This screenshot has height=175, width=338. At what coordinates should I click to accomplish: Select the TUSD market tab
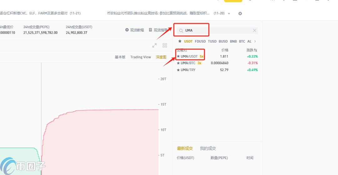[212, 41]
